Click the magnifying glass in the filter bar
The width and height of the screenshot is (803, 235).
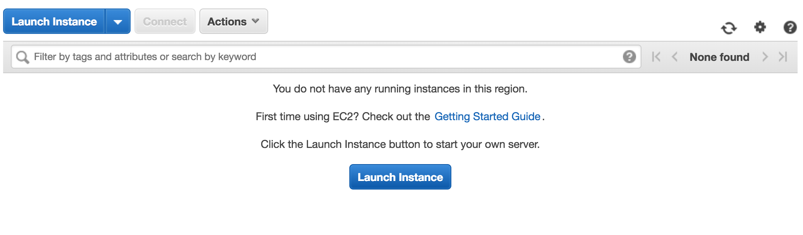tap(23, 56)
